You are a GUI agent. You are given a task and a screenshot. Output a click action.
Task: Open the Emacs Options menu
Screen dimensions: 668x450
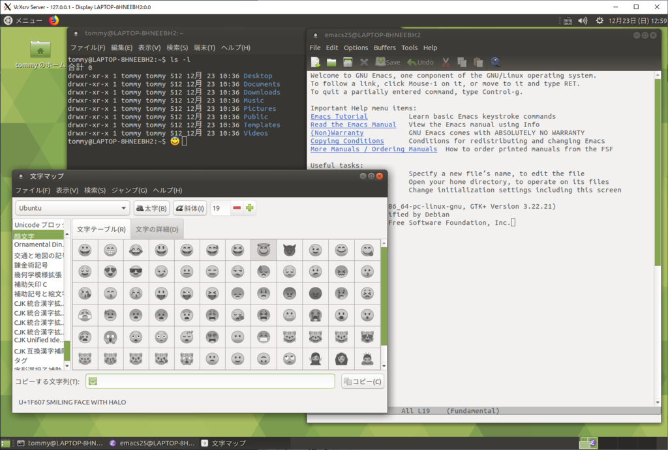(356, 48)
